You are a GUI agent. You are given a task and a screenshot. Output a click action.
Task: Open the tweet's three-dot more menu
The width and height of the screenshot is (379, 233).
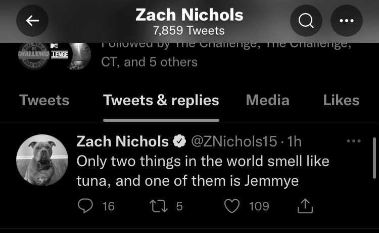(x=354, y=141)
